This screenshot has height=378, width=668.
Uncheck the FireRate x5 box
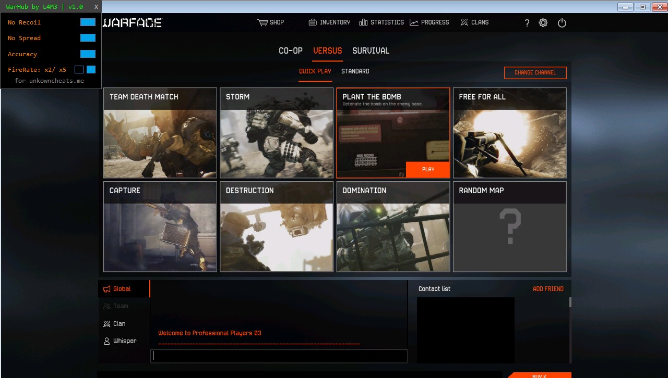coord(91,70)
